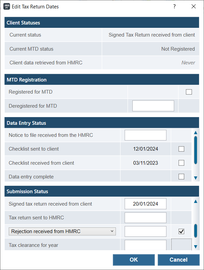
Task: Tick the Checklist received from client checkbox
Action: coord(181,163)
